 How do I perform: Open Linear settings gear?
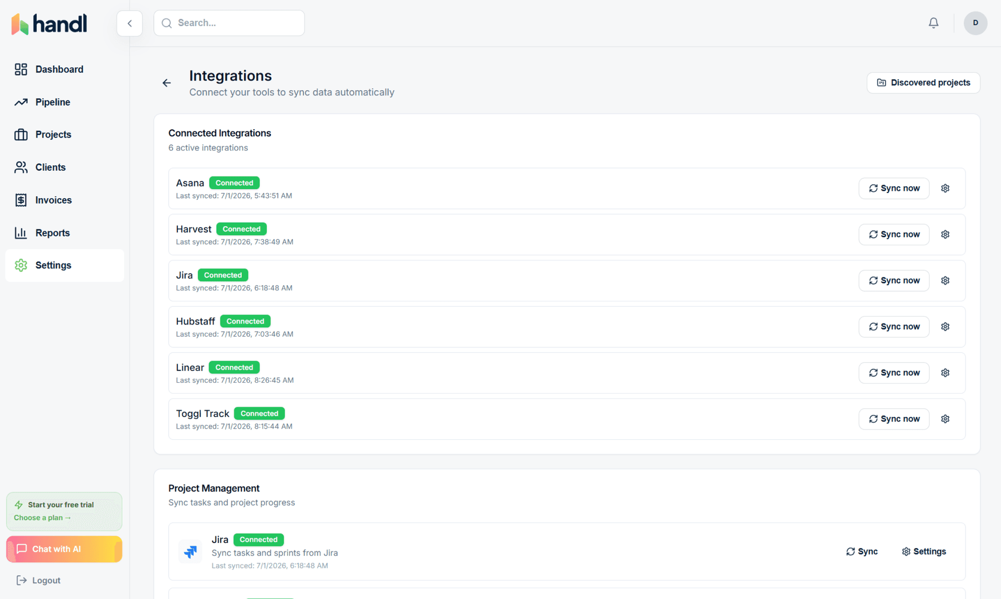[x=945, y=372]
